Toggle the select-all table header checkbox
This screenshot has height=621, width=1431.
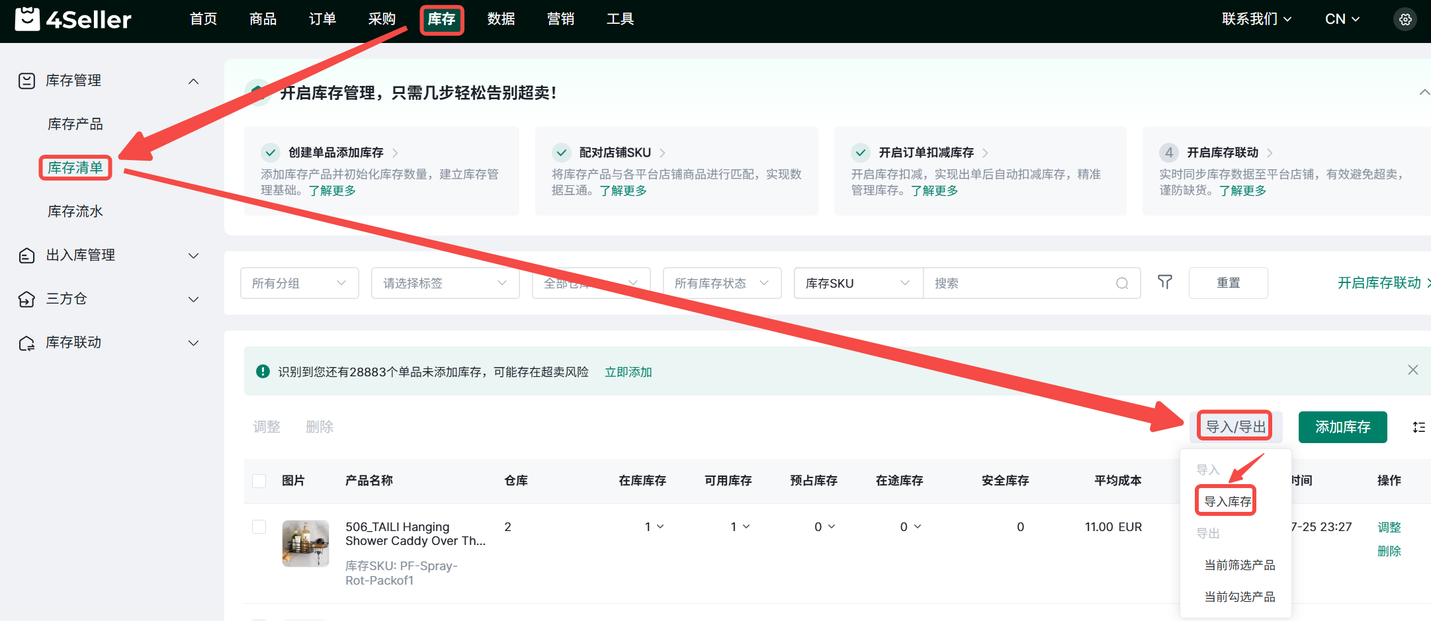(x=259, y=481)
